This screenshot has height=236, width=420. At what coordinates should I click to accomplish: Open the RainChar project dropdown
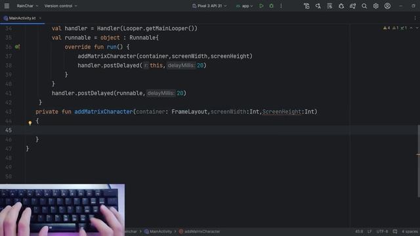click(x=28, y=6)
